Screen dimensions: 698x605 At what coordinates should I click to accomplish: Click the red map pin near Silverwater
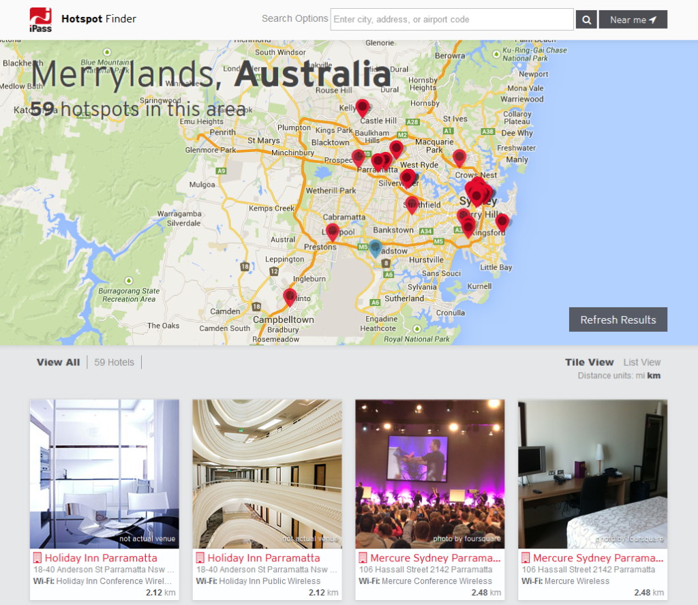pos(407,179)
